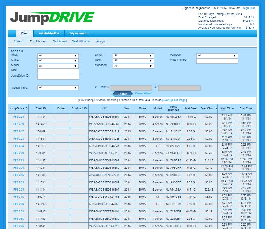Go to the Next page of records
The width and height of the screenshot is (265, 229).
[x=166, y=100]
